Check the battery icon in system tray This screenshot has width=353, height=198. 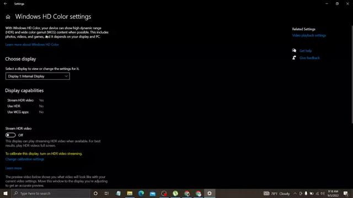(x=312, y=194)
